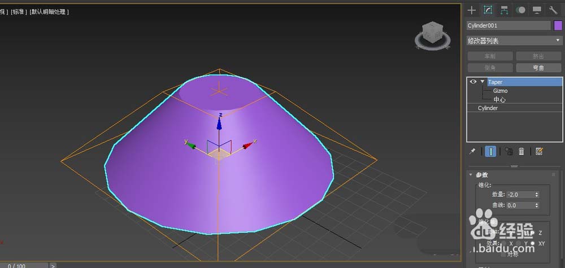
Task: Open the [标准] viewport label menu
Action: [x=19, y=11]
